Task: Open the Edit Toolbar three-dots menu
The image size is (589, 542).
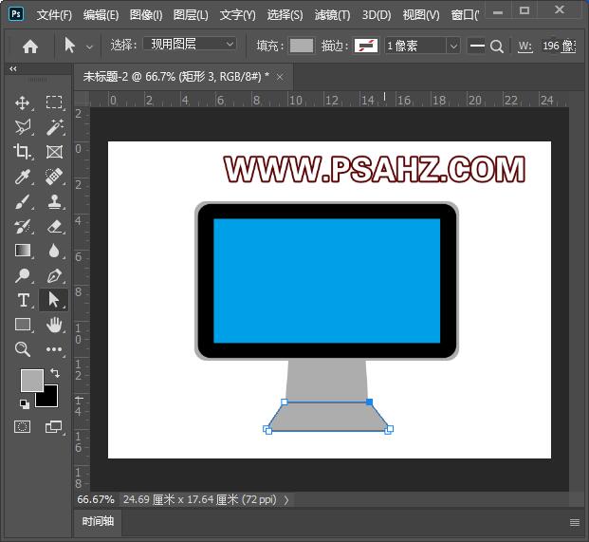Action: tap(54, 349)
